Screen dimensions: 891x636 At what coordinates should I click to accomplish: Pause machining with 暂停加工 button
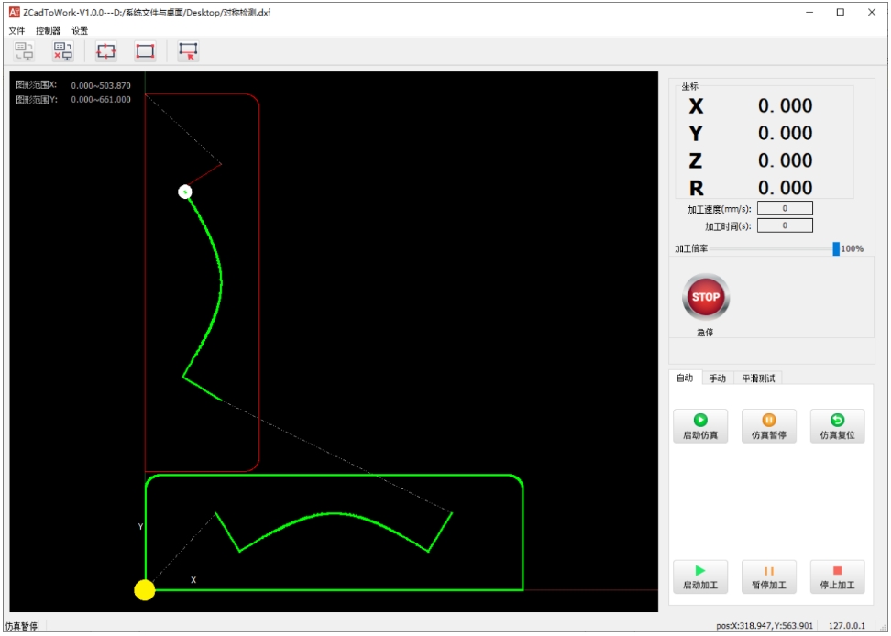pos(769,577)
